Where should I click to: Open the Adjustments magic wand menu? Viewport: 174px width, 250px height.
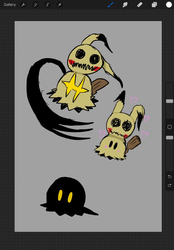[x=35, y=4]
